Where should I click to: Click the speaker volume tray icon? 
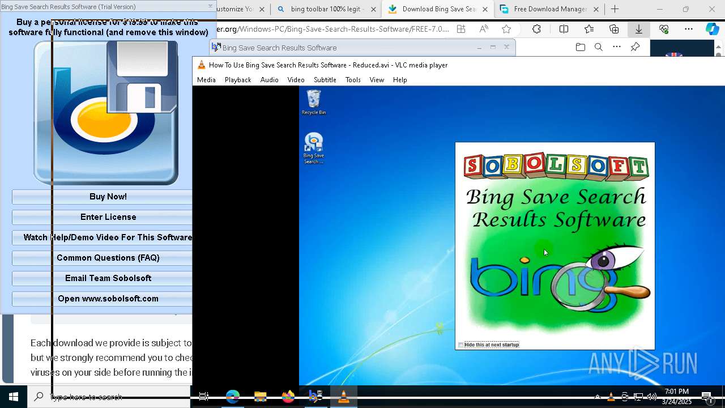tap(652, 397)
